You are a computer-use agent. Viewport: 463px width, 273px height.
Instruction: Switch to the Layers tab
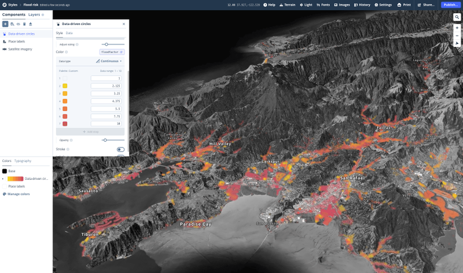pyautogui.click(x=34, y=14)
